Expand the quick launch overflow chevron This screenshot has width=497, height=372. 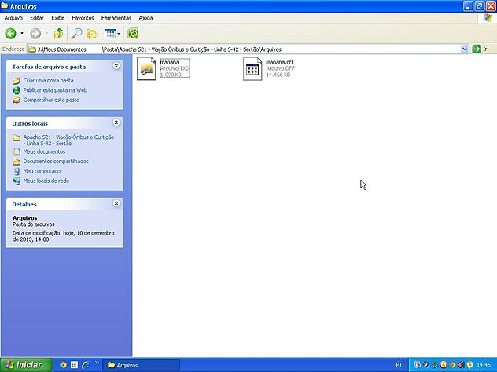tap(97, 363)
